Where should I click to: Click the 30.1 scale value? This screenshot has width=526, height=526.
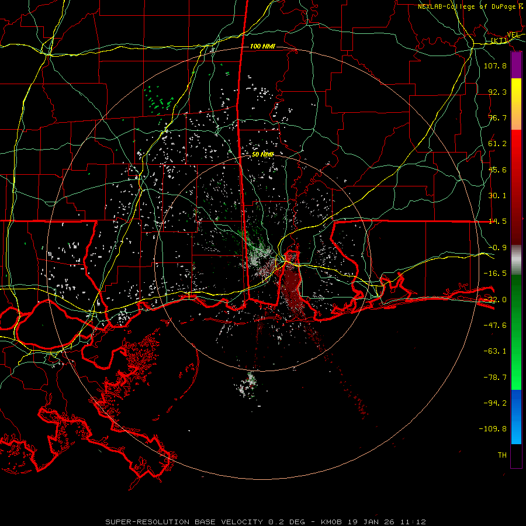click(x=497, y=196)
